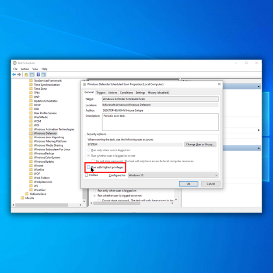
Task: Click the tree pane horizontal scrollbar thumb
Action: click(x=42, y=205)
